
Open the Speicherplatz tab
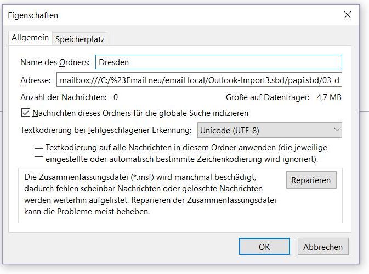[x=80, y=38]
